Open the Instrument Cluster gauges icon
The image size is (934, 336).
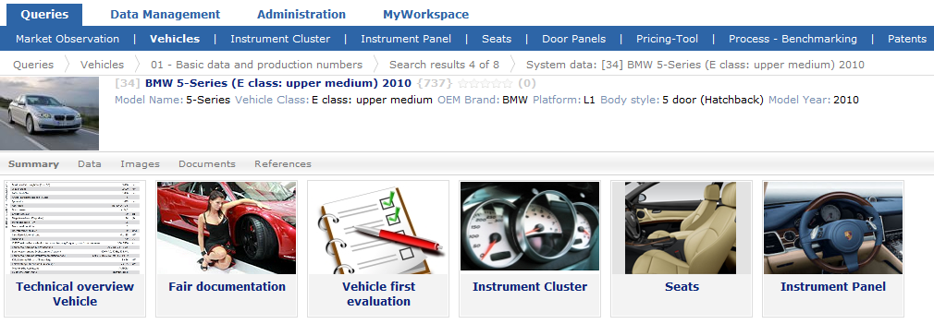point(530,226)
